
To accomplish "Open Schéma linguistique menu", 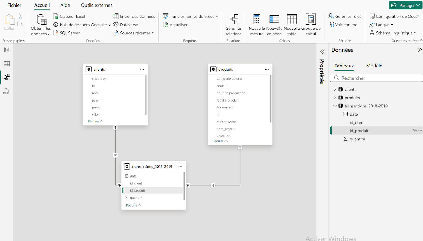I will pyautogui.click(x=393, y=33).
